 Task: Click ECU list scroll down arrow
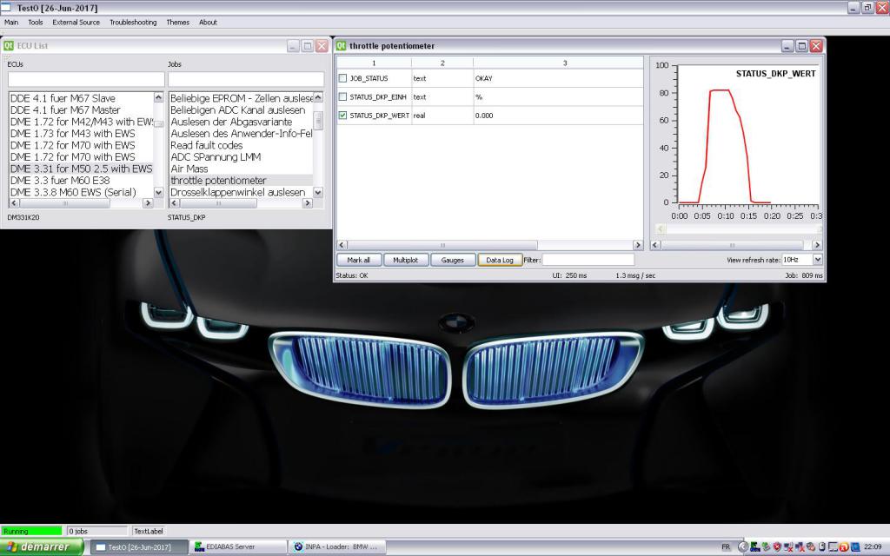pyautogui.click(x=158, y=193)
